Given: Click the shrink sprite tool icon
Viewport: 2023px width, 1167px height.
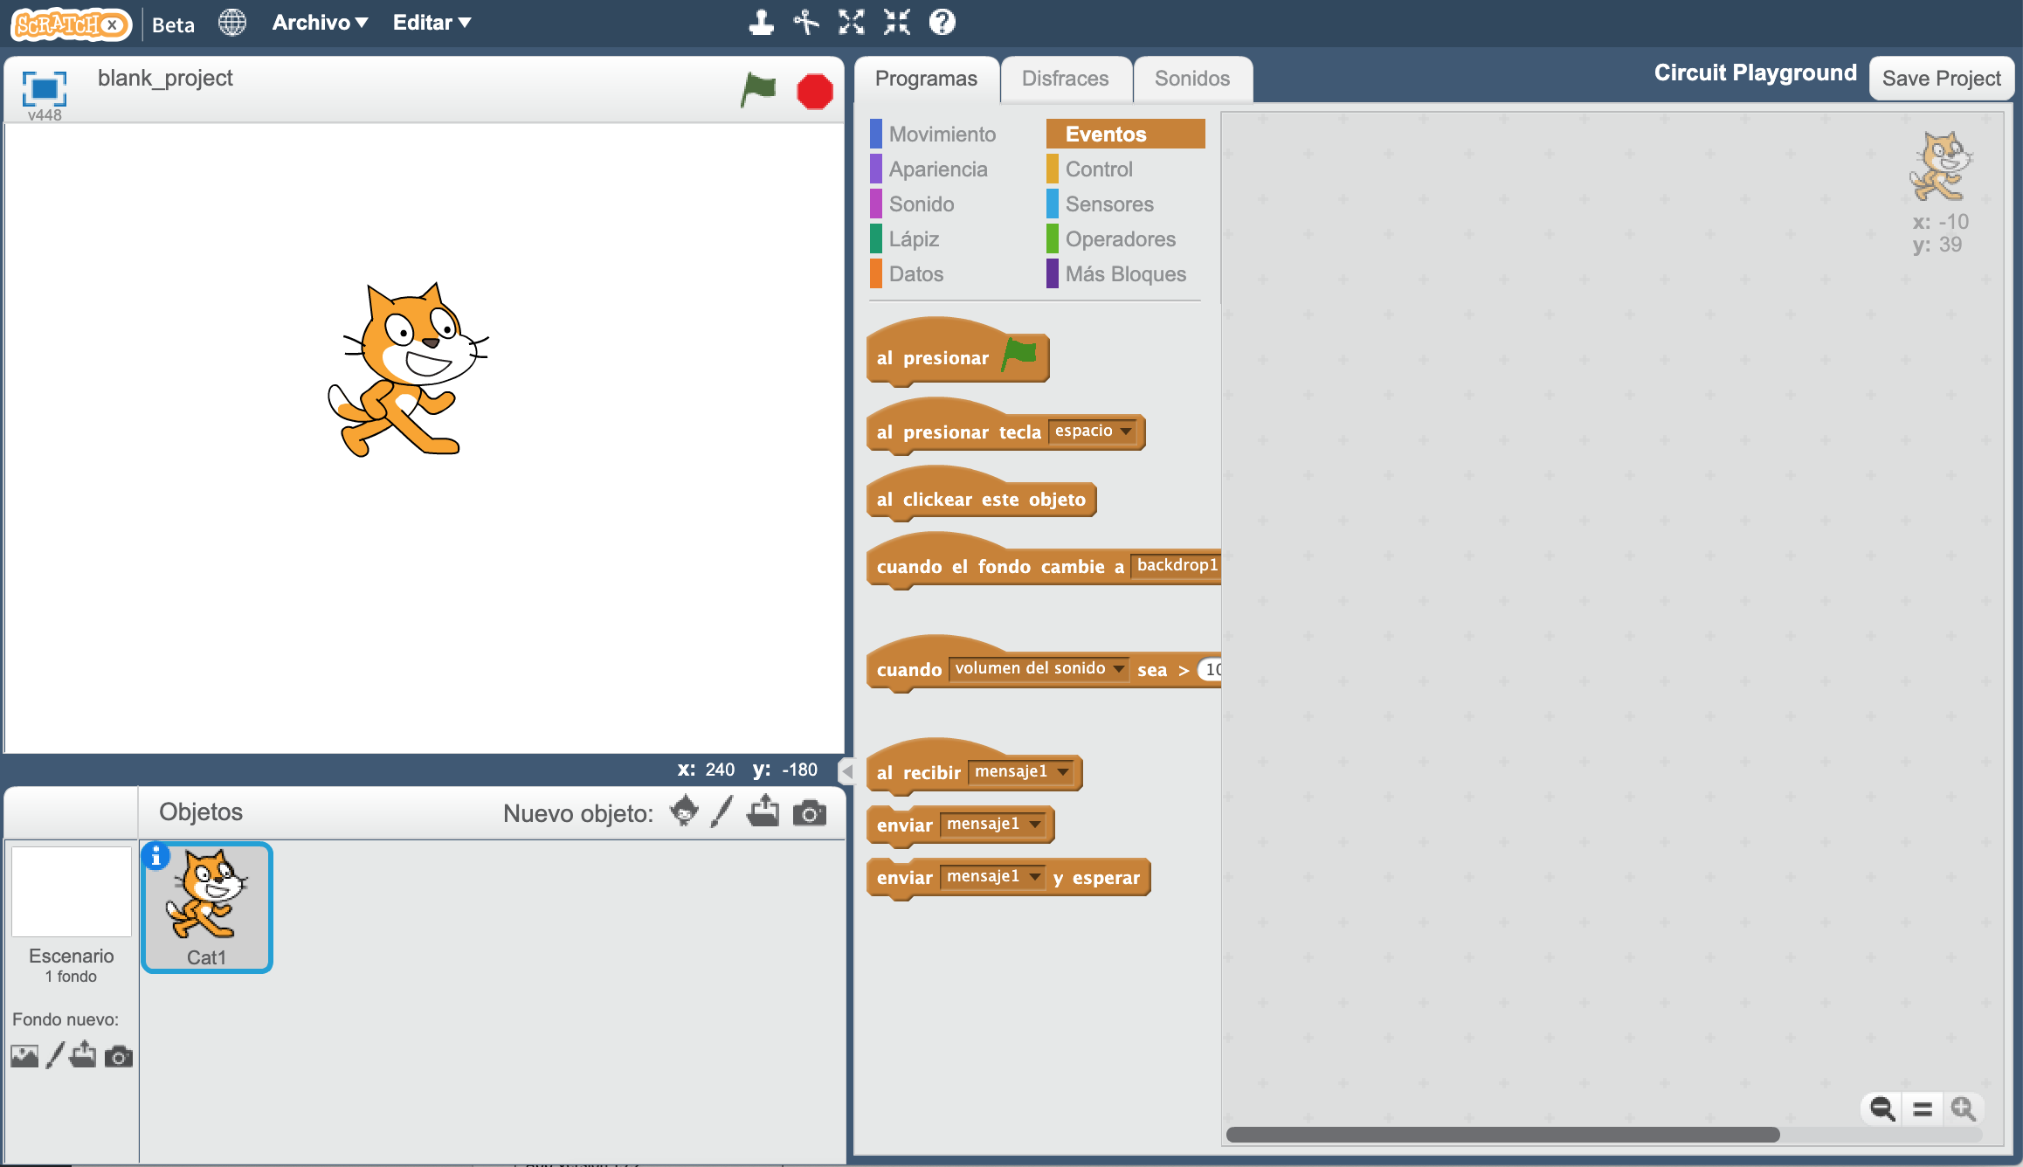Looking at the screenshot, I should [897, 23].
